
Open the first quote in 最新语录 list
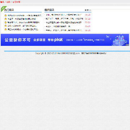tap(64, 15)
